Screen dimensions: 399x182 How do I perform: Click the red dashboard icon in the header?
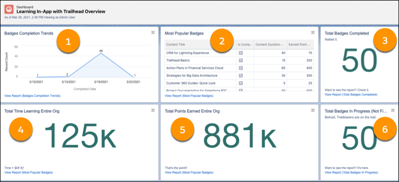[x=9, y=9]
